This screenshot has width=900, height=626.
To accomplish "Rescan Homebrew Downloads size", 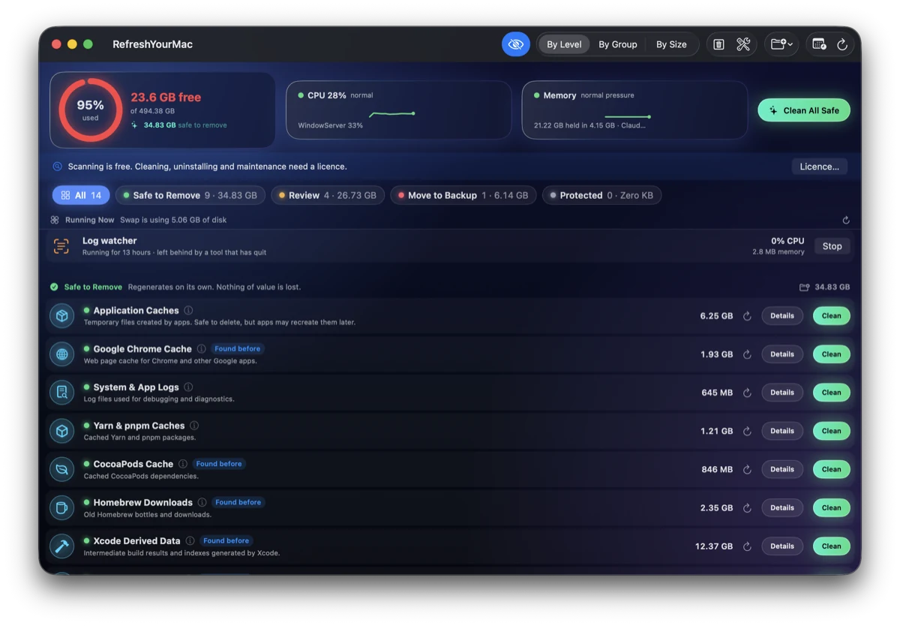I will pyautogui.click(x=747, y=508).
